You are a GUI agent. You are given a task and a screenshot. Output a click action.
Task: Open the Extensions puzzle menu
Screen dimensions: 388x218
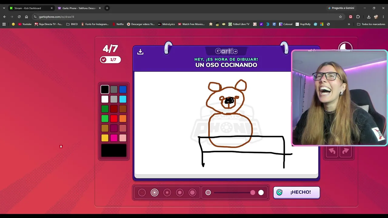pos(358,17)
